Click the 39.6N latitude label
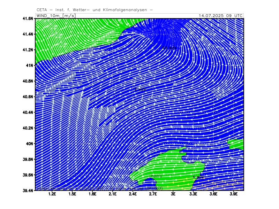The height and width of the screenshot is (209, 279). 28,175
